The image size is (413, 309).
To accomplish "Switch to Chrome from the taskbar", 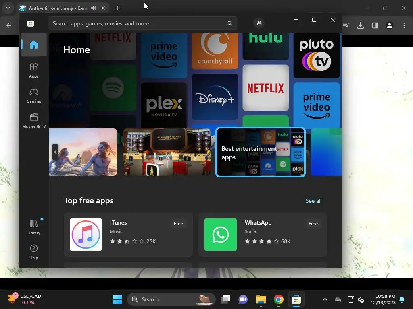I will (x=278, y=299).
